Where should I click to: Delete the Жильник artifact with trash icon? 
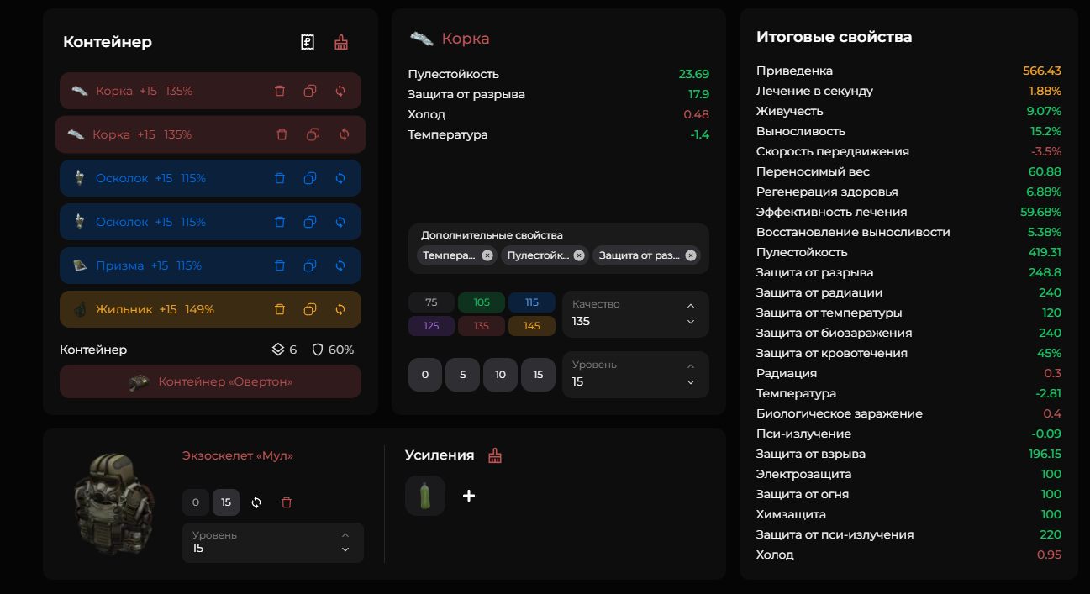(280, 309)
